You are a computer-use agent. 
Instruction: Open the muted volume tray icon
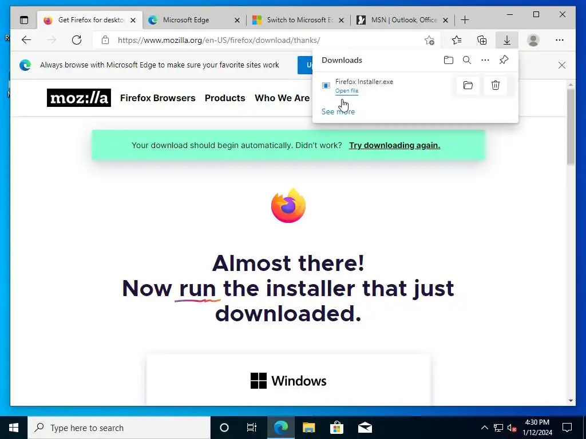(x=512, y=428)
